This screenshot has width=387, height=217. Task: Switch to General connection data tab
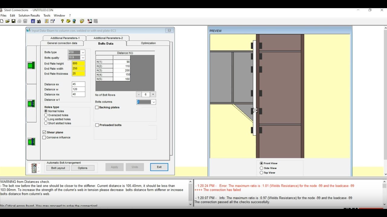(62, 43)
